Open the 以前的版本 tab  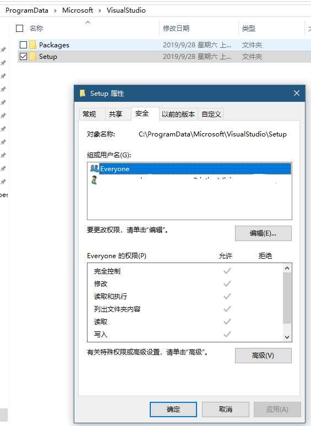(178, 114)
